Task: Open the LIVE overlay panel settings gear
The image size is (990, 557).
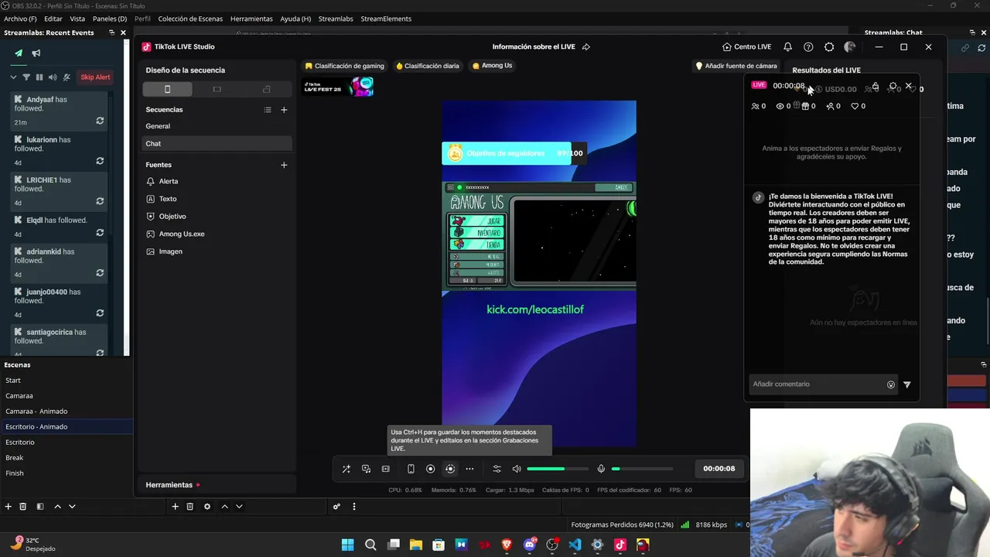Action: pyautogui.click(x=893, y=87)
